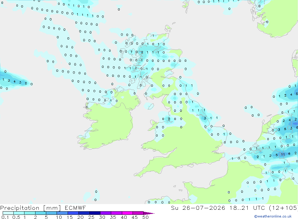Image resolution: width=298 pixels, height=219 pixels.
Task: Click the legend label "30"
Action: click(x=102, y=217)
